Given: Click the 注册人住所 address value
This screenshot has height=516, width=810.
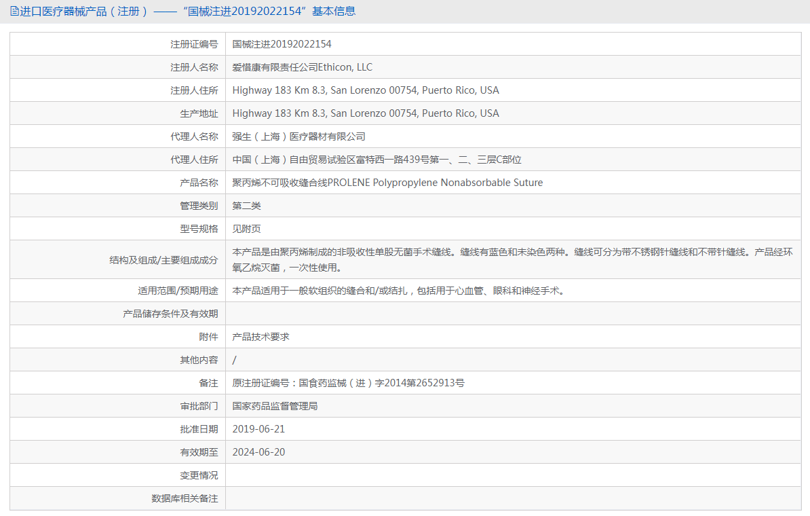Looking at the screenshot, I should (x=365, y=90).
